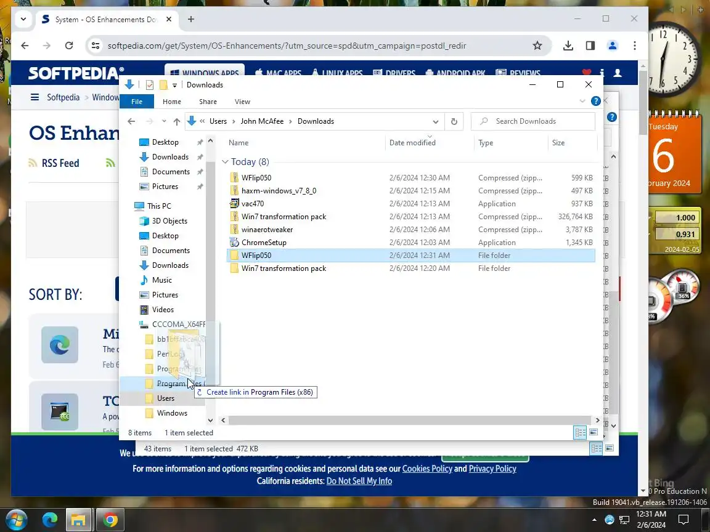The width and height of the screenshot is (710, 532).
Task: Click the horizontal scrollbar in file list
Action: tap(410, 421)
